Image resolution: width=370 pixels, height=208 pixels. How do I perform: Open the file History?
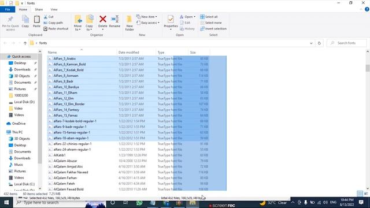(x=187, y=29)
